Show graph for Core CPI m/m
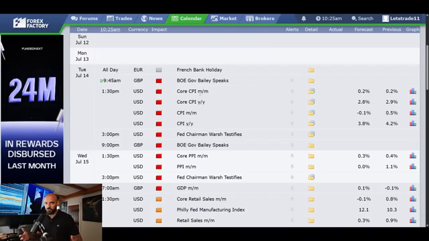This screenshot has width=429, height=241. click(x=413, y=91)
